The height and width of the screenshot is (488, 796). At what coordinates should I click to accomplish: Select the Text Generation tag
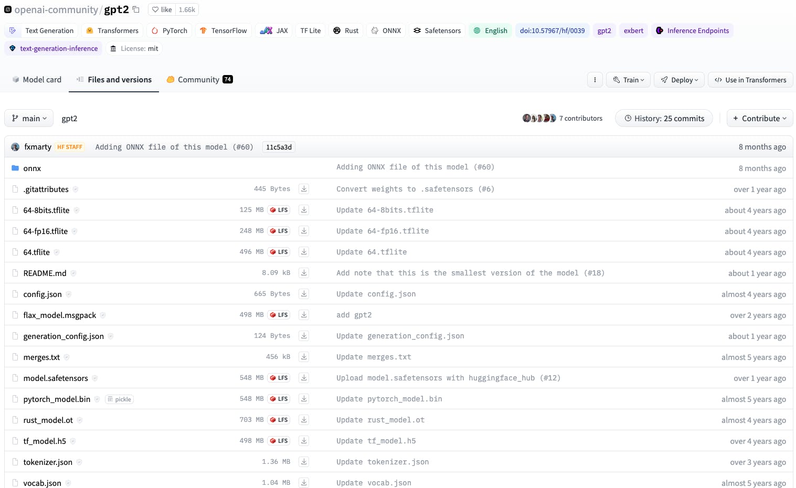[x=41, y=30]
